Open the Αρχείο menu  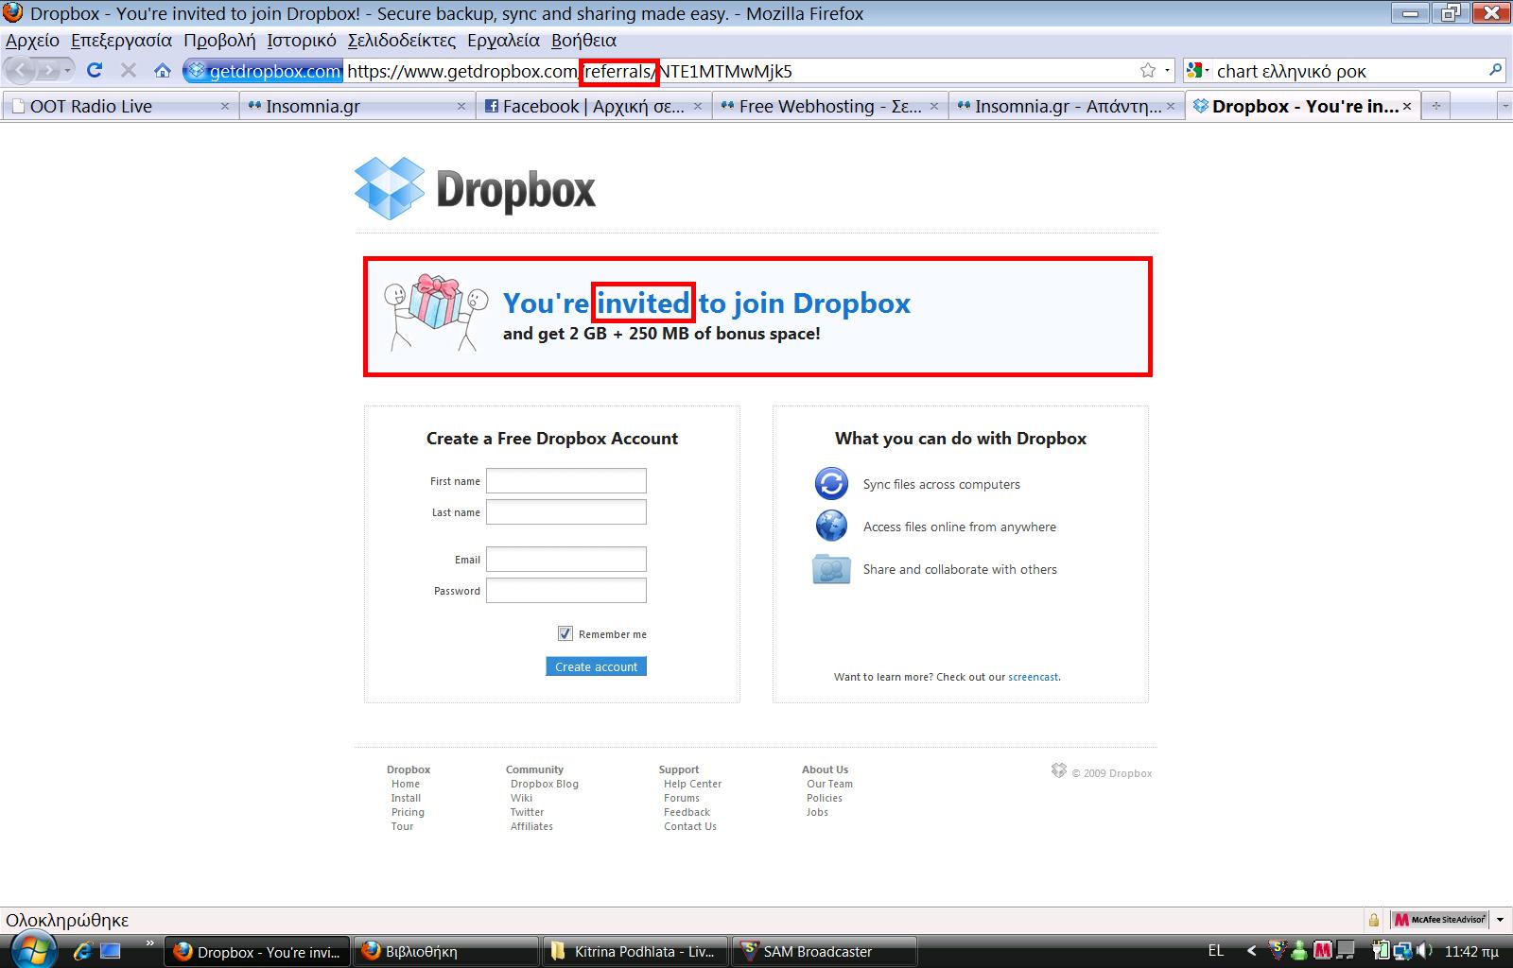tap(32, 41)
